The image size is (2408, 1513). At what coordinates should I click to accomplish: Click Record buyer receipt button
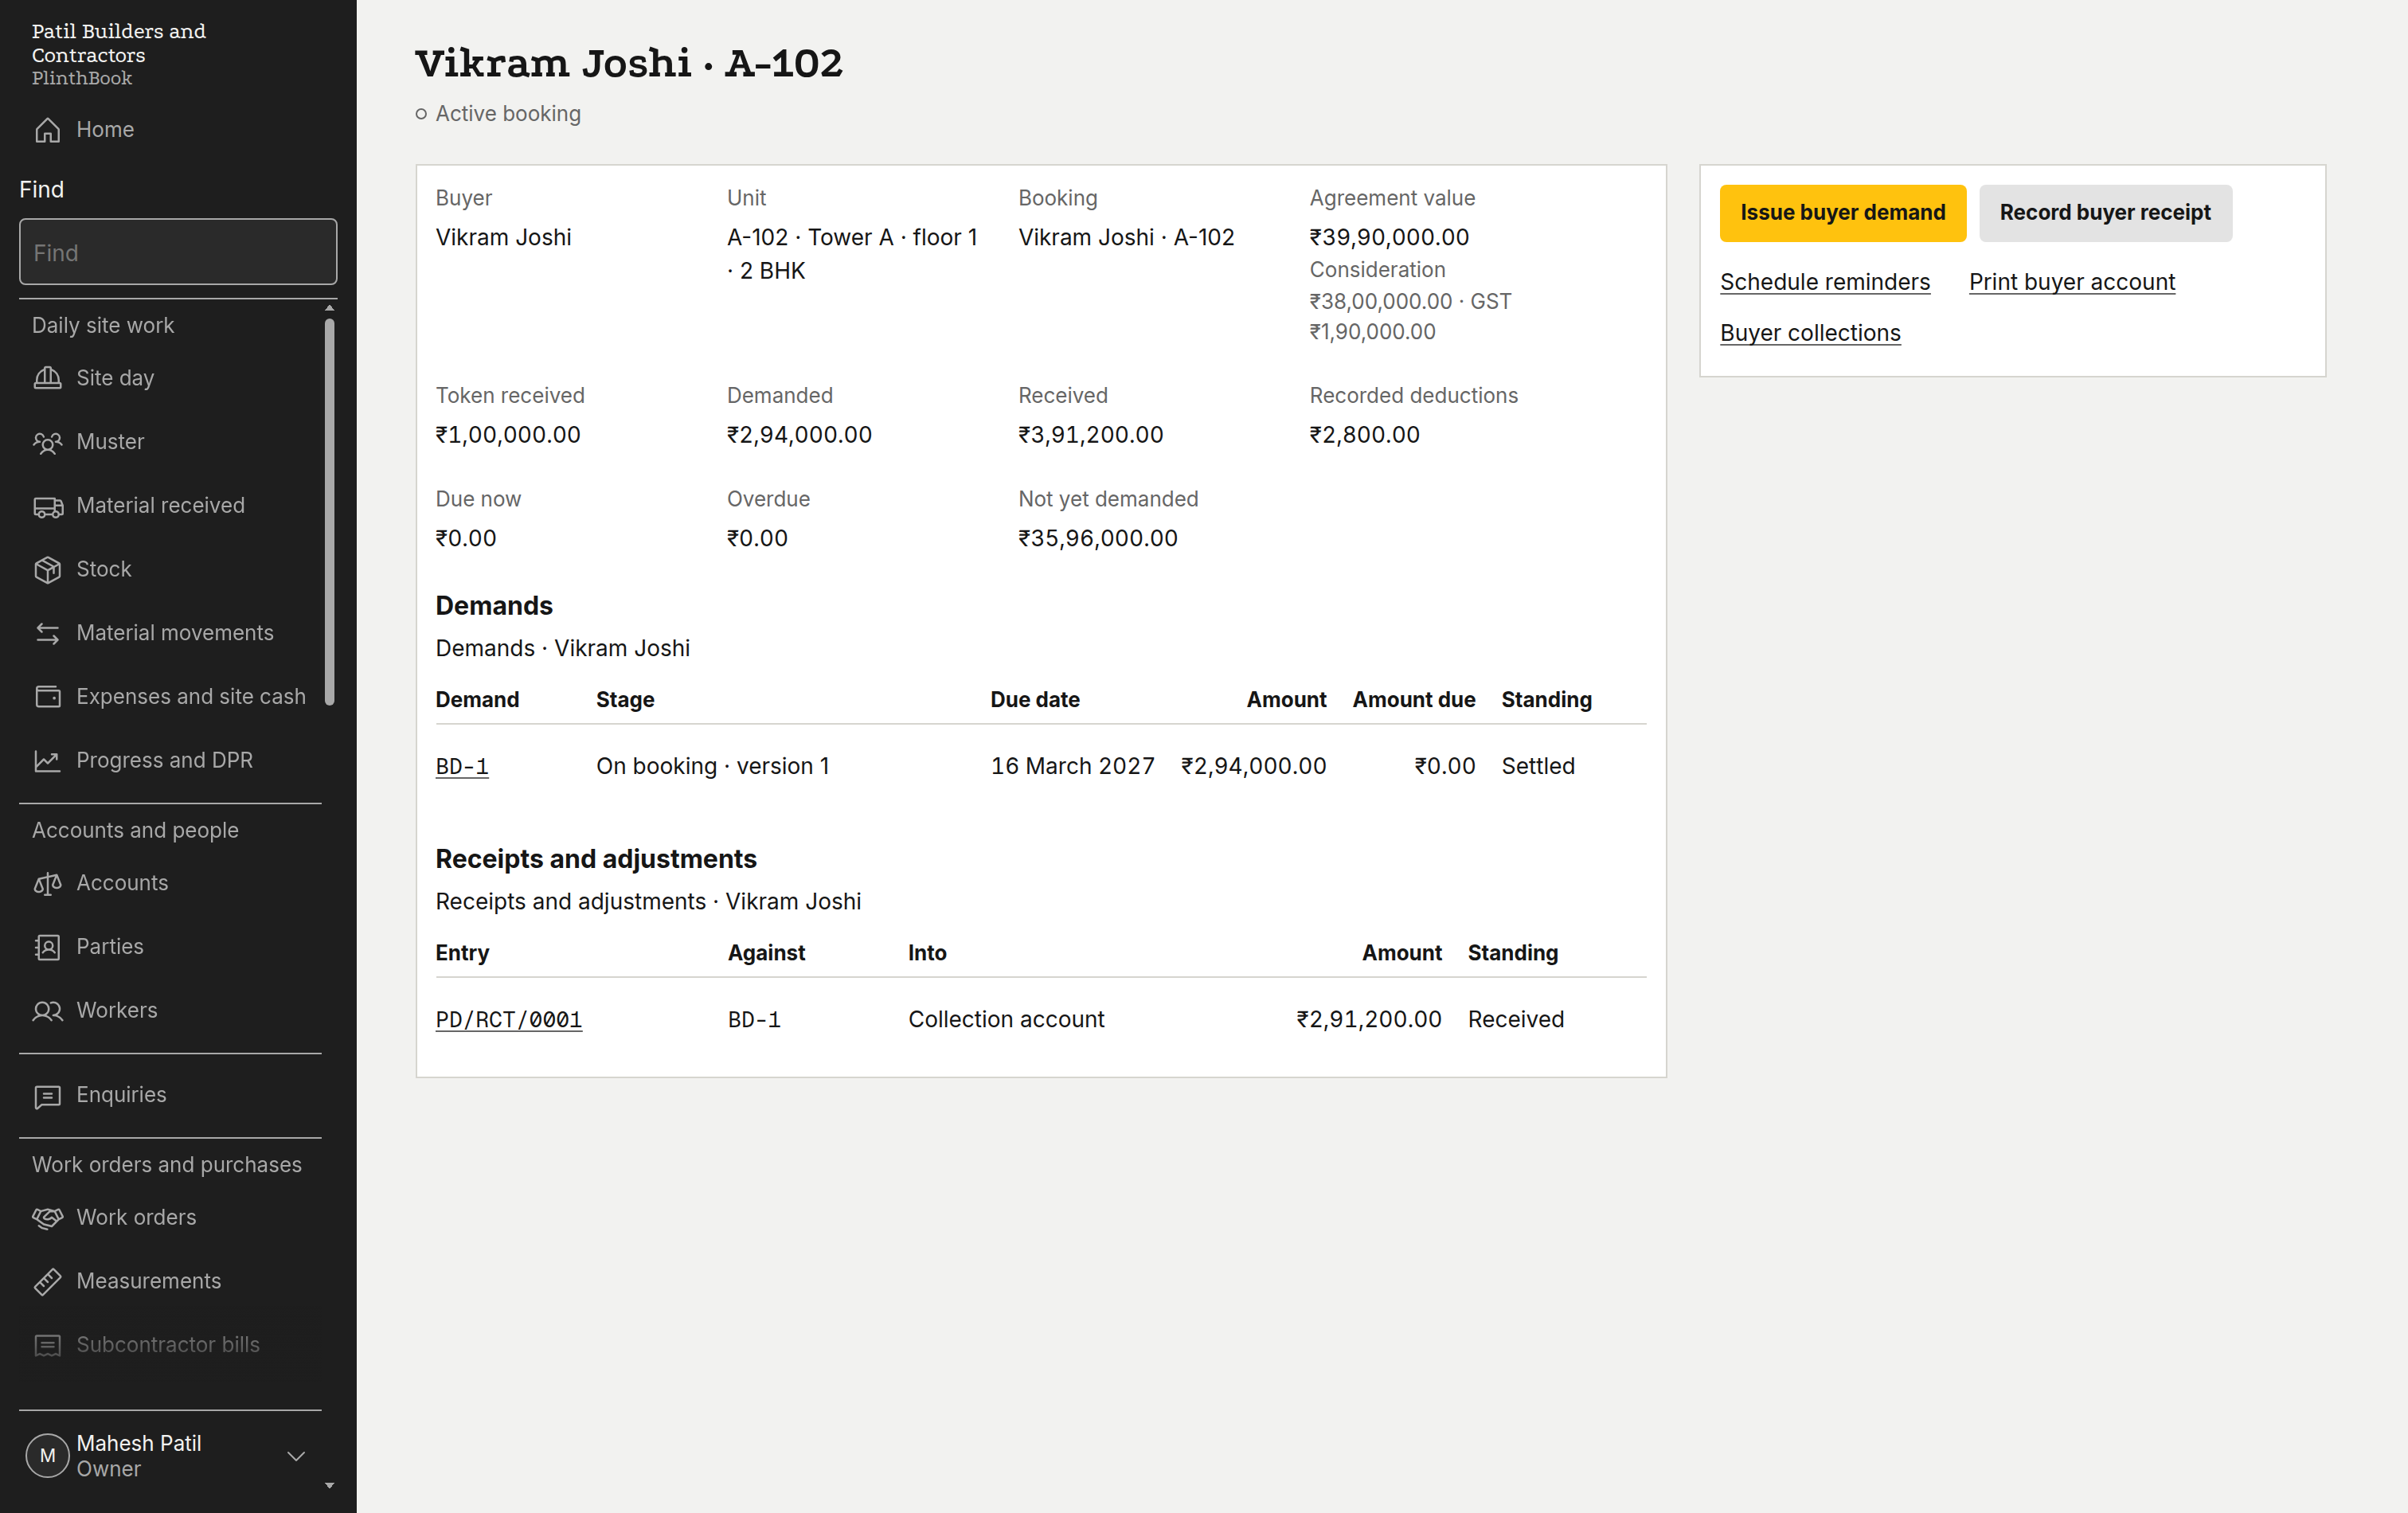[x=2105, y=213]
